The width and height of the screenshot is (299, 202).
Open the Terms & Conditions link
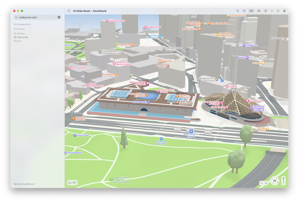(x=24, y=184)
